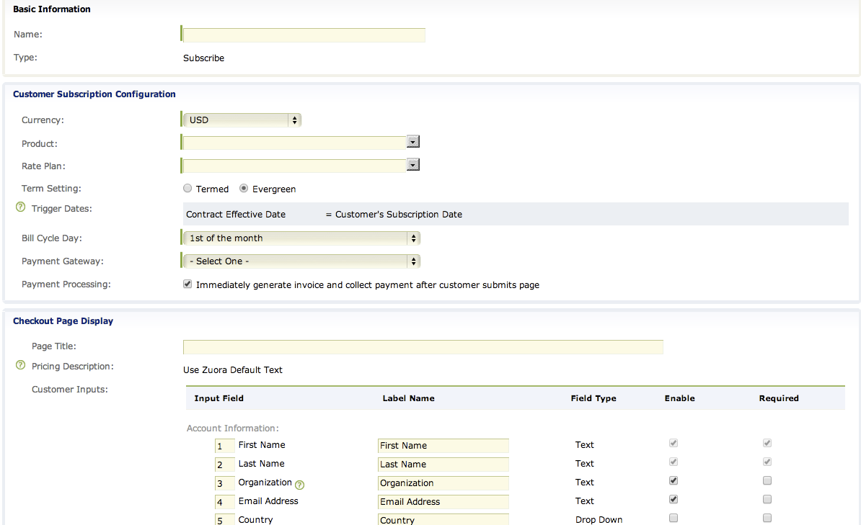
Task: Click the 'Field Type' column header
Action: [x=593, y=398]
